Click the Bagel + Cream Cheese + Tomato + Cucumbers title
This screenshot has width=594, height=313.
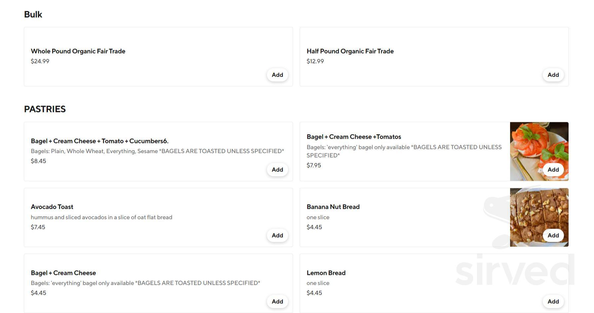coord(99,141)
